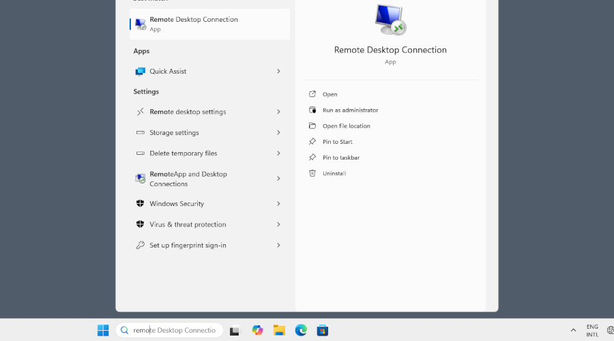Click the Storage settings drive icon
Image resolution: width=614 pixels, height=341 pixels.
tap(140, 133)
